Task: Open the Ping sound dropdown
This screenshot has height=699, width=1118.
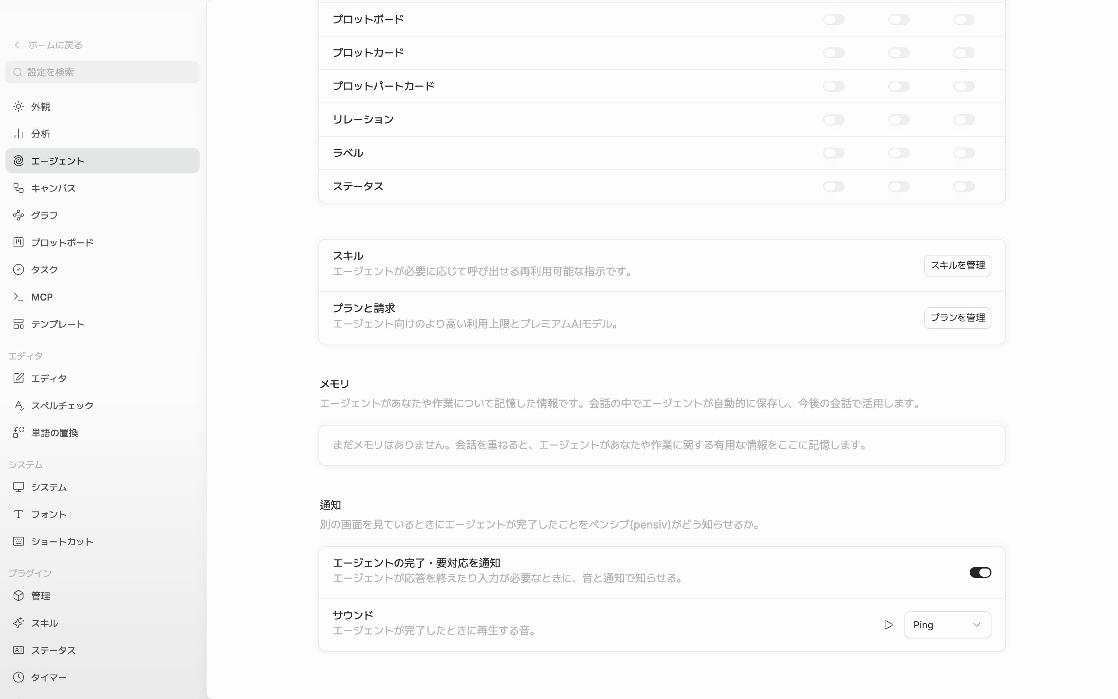Action: (948, 625)
